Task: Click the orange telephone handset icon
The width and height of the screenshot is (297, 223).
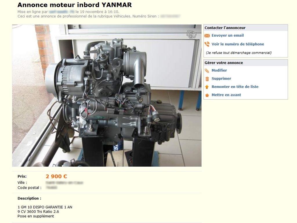Action: click(207, 44)
